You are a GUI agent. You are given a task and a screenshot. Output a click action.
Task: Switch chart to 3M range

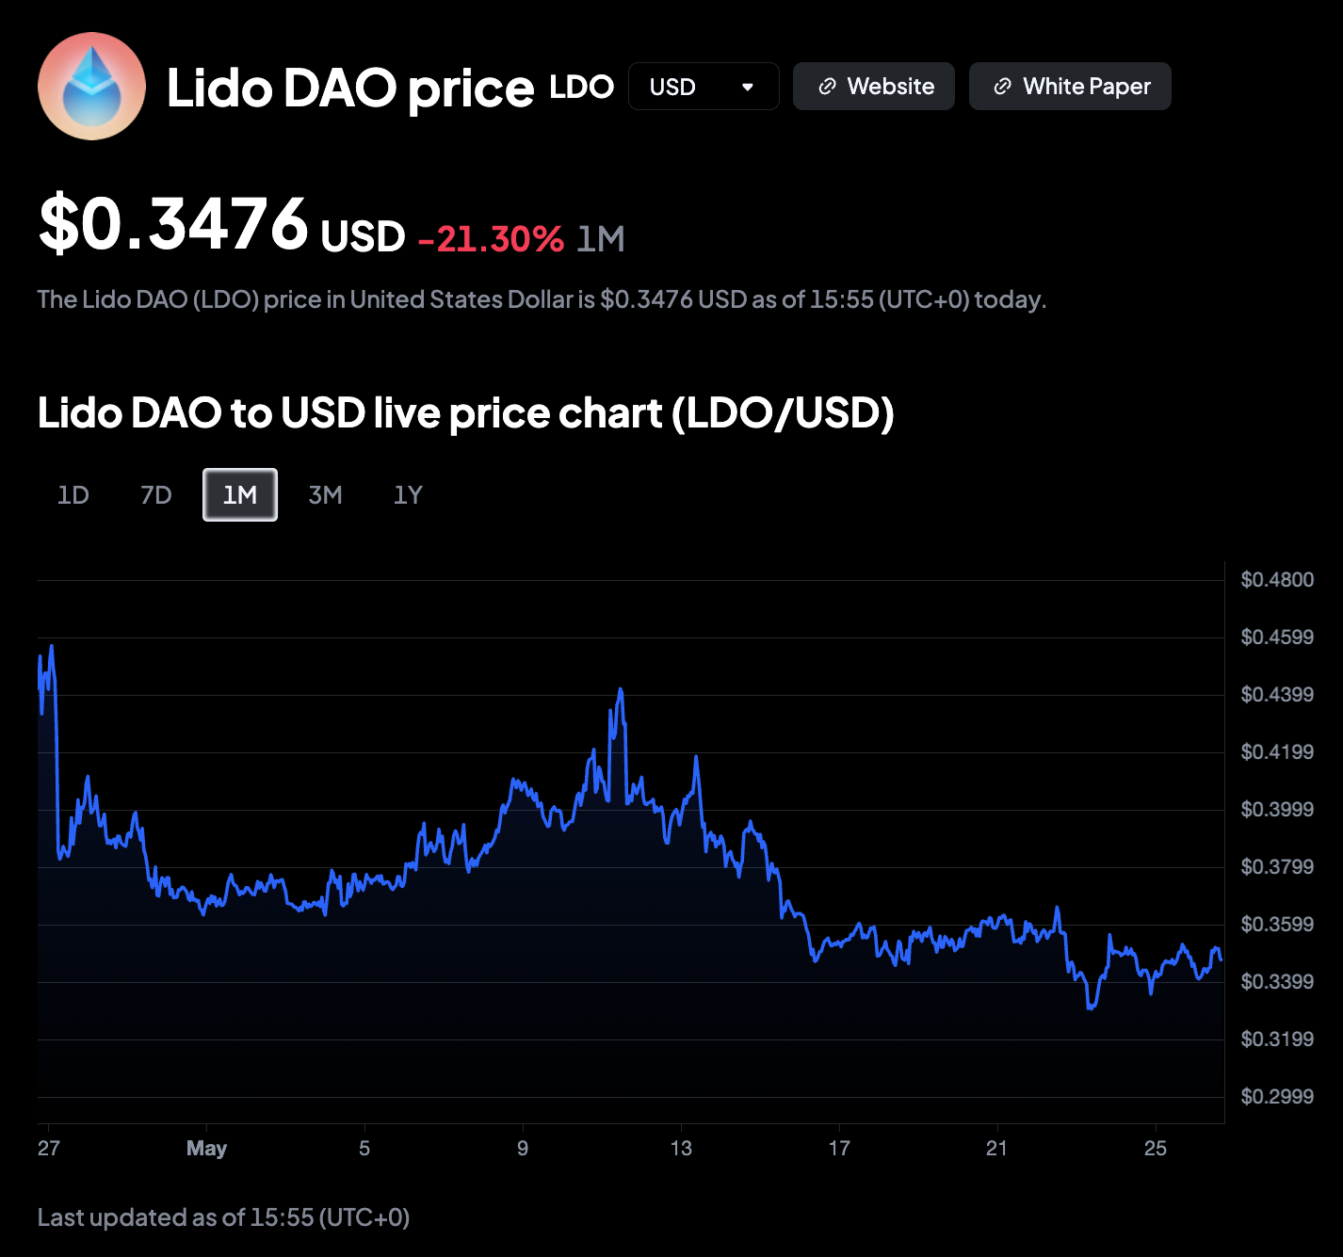point(326,494)
